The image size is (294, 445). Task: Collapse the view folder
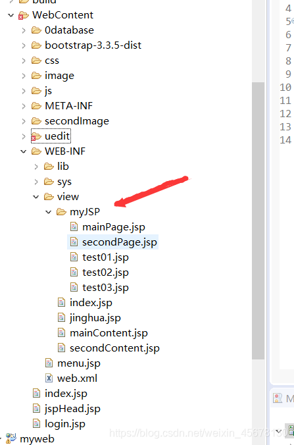point(36,197)
